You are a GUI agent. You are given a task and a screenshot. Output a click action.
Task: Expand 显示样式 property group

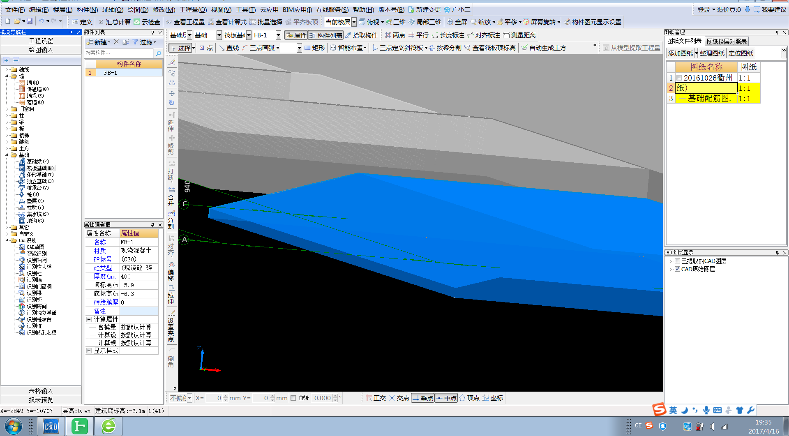click(89, 351)
